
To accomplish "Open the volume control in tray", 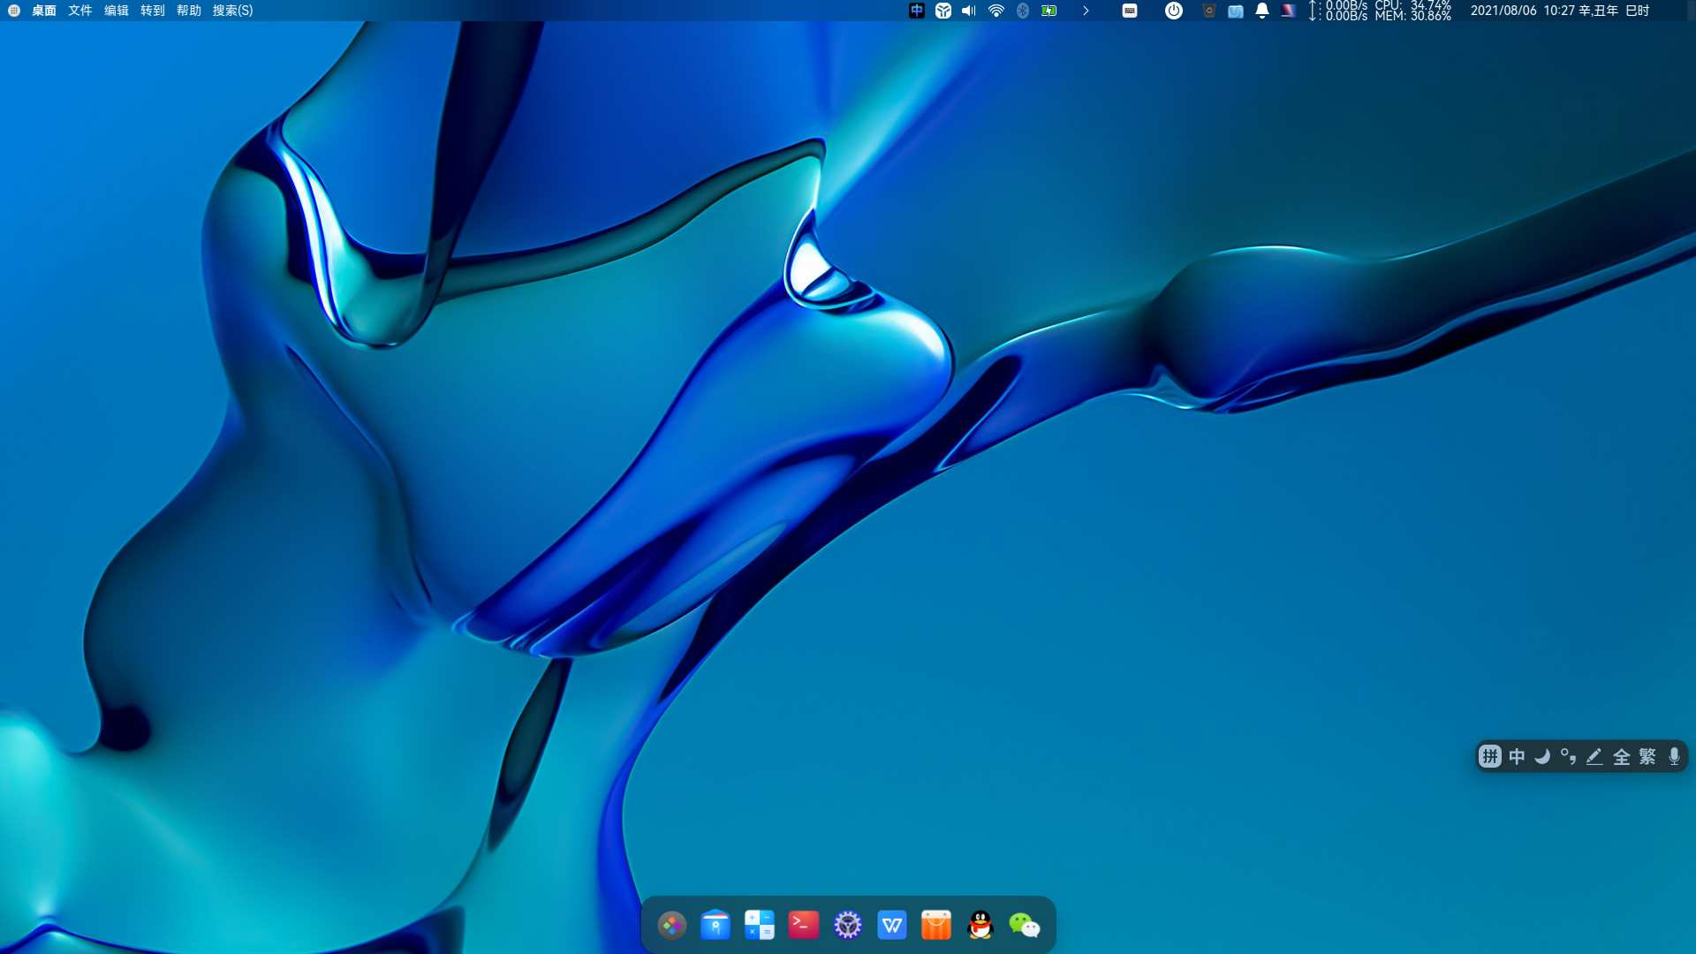I will [969, 11].
